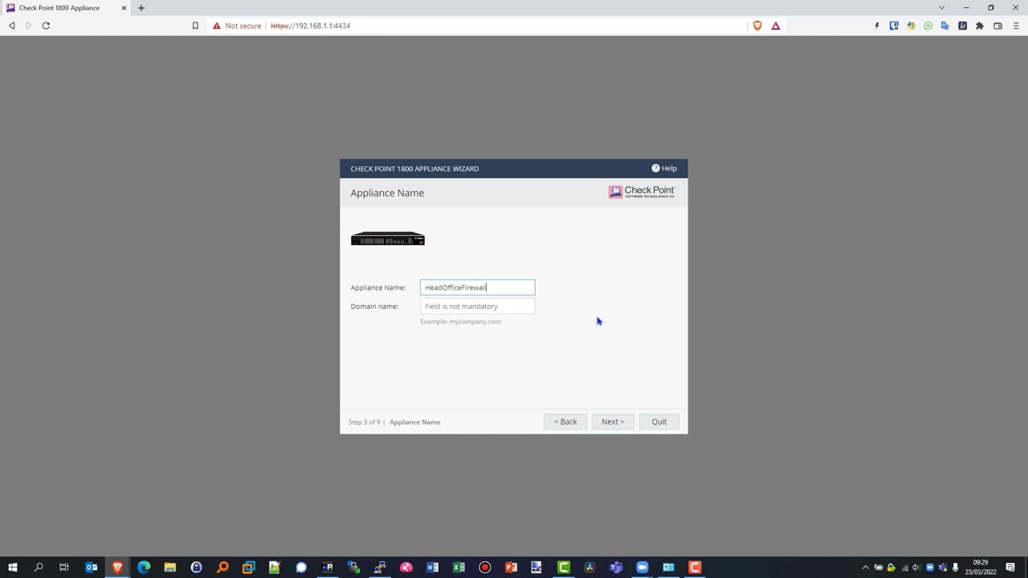Open Windows taskbar search
Viewport: 1028px width, 578px height.
point(38,568)
